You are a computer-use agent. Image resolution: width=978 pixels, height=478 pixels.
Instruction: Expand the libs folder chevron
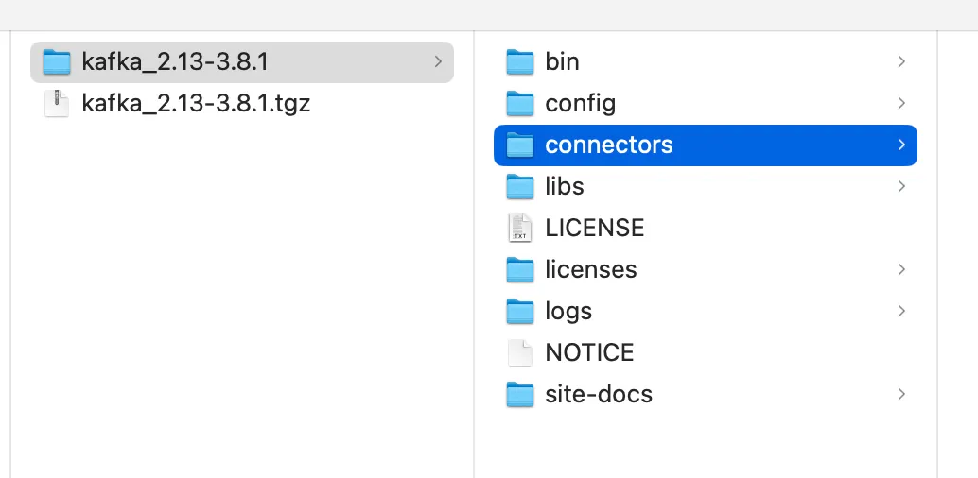pyautogui.click(x=901, y=186)
